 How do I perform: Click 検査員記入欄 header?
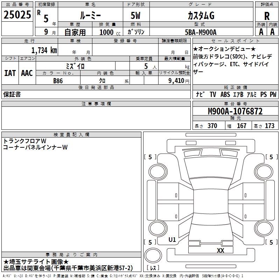(71, 135)
